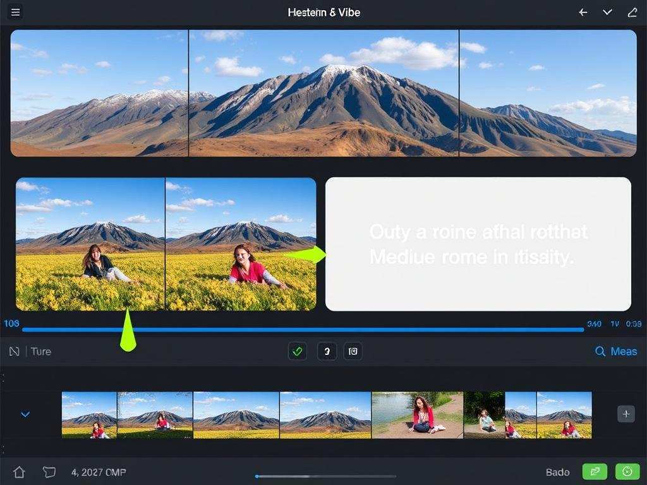The height and width of the screenshot is (485, 647).
Task: Click the pencil edit icon in the title bar
Action: point(632,13)
